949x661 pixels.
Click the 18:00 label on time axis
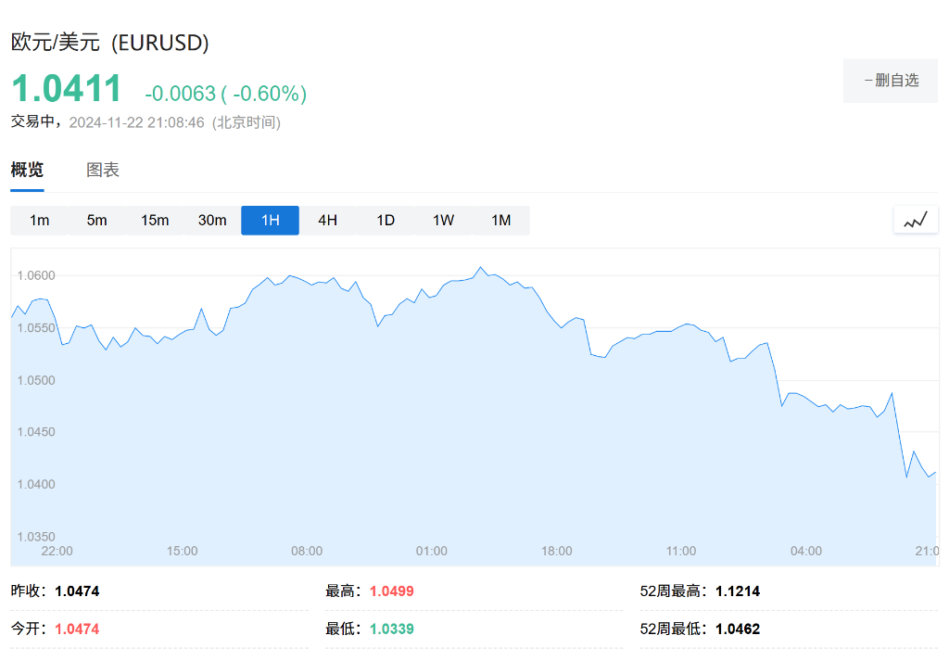[x=556, y=551]
